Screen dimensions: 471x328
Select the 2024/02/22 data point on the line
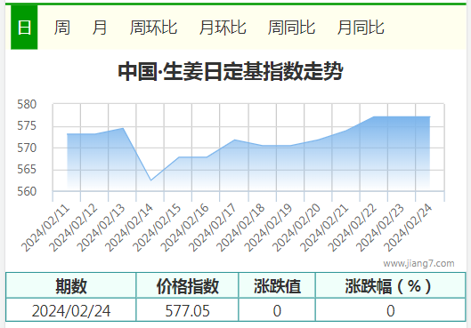point(374,116)
